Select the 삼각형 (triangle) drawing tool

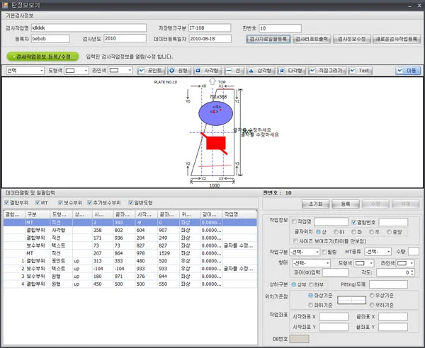point(261,71)
